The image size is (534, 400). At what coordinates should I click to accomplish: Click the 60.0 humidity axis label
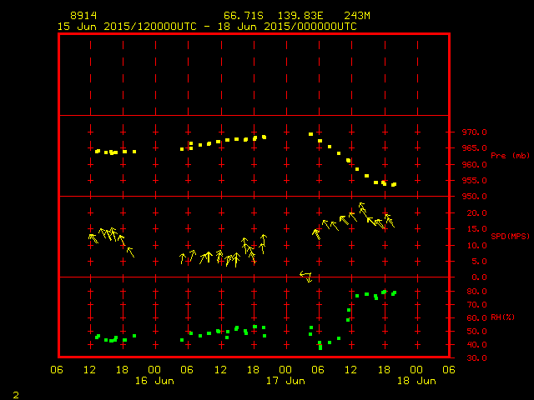pyautogui.click(x=476, y=318)
